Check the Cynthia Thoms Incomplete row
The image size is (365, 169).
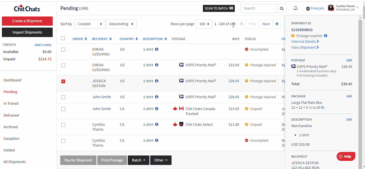pos(63,141)
